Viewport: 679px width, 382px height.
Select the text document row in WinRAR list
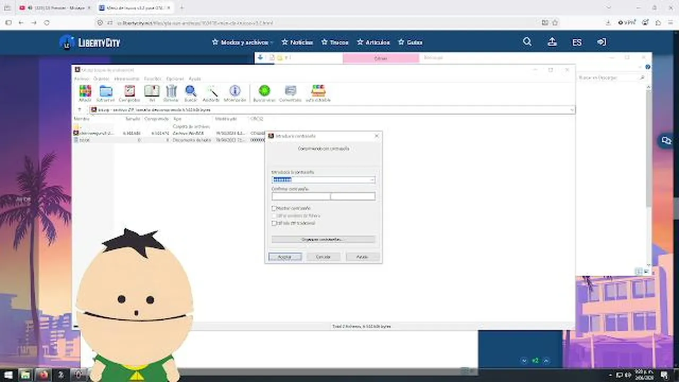(x=169, y=140)
